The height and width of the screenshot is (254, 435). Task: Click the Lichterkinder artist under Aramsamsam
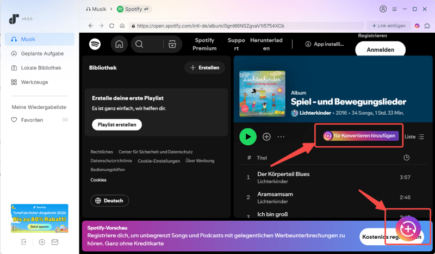(x=272, y=202)
